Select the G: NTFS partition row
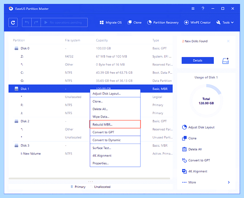The width and height of the screenshot is (244, 198). coord(91,81)
